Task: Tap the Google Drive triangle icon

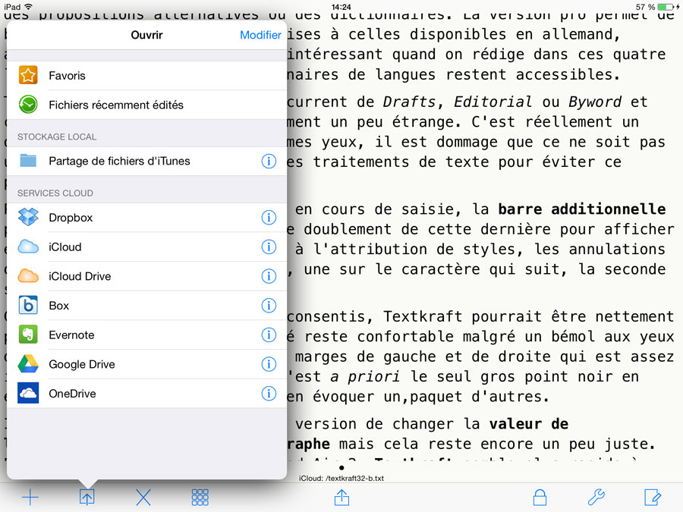Action: tap(28, 364)
